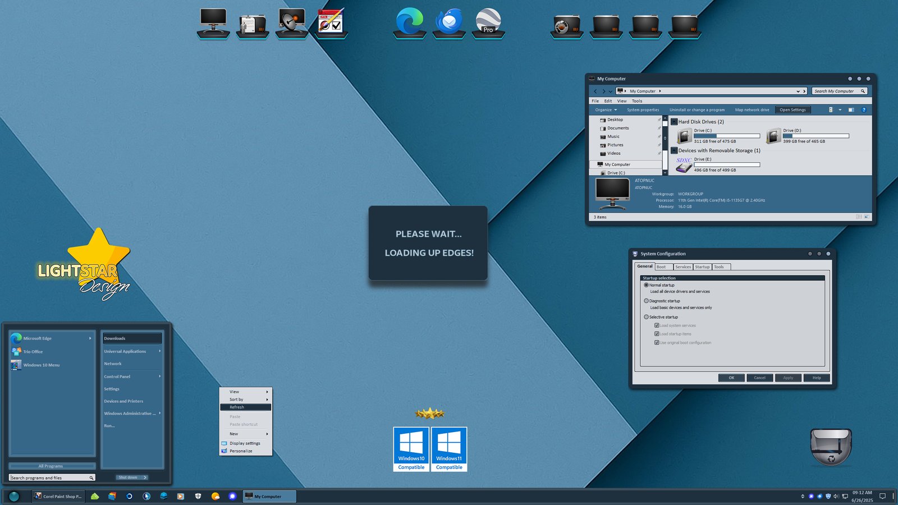The image size is (898, 505).
Task: Click the Search programs and files field
Action: tap(52, 478)
